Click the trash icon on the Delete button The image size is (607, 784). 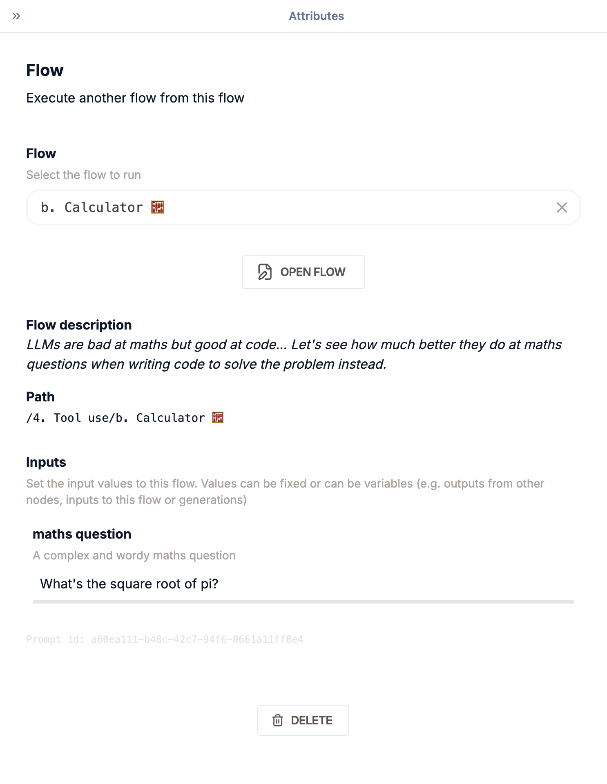click(x=278, y=720)
